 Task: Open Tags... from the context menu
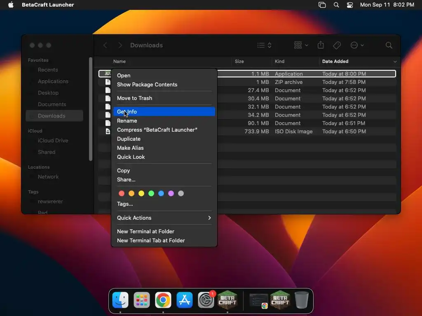pos(164,204)
